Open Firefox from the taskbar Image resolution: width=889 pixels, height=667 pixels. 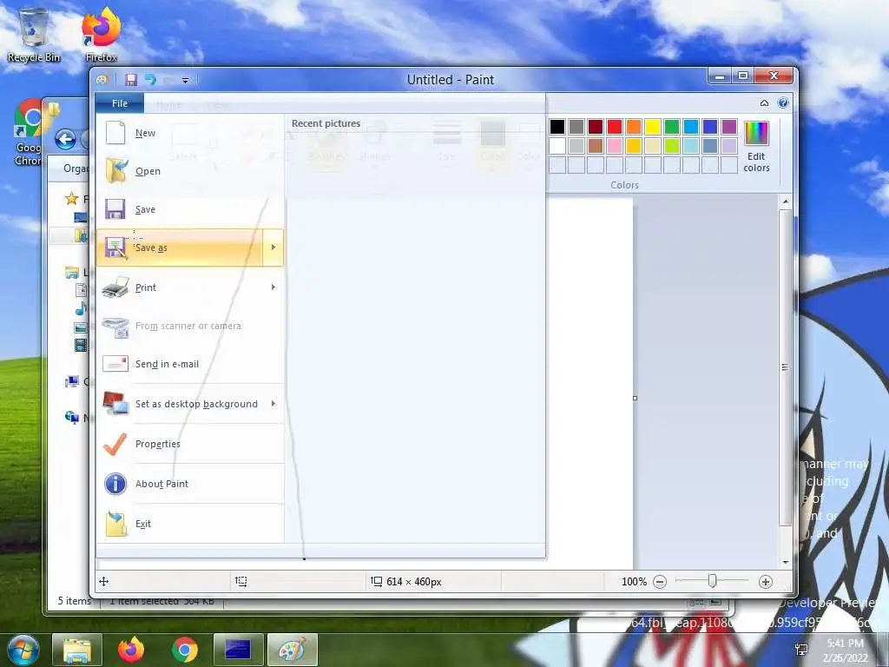pos(131,650)
